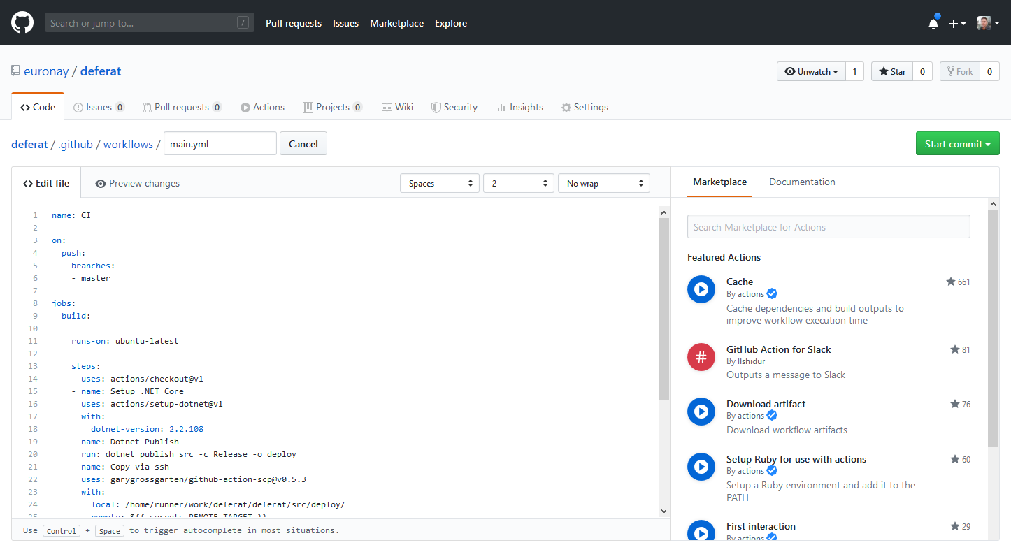1011x552 pixels.
Task: Click the Cache action play icon
Action: coord(701,289)
